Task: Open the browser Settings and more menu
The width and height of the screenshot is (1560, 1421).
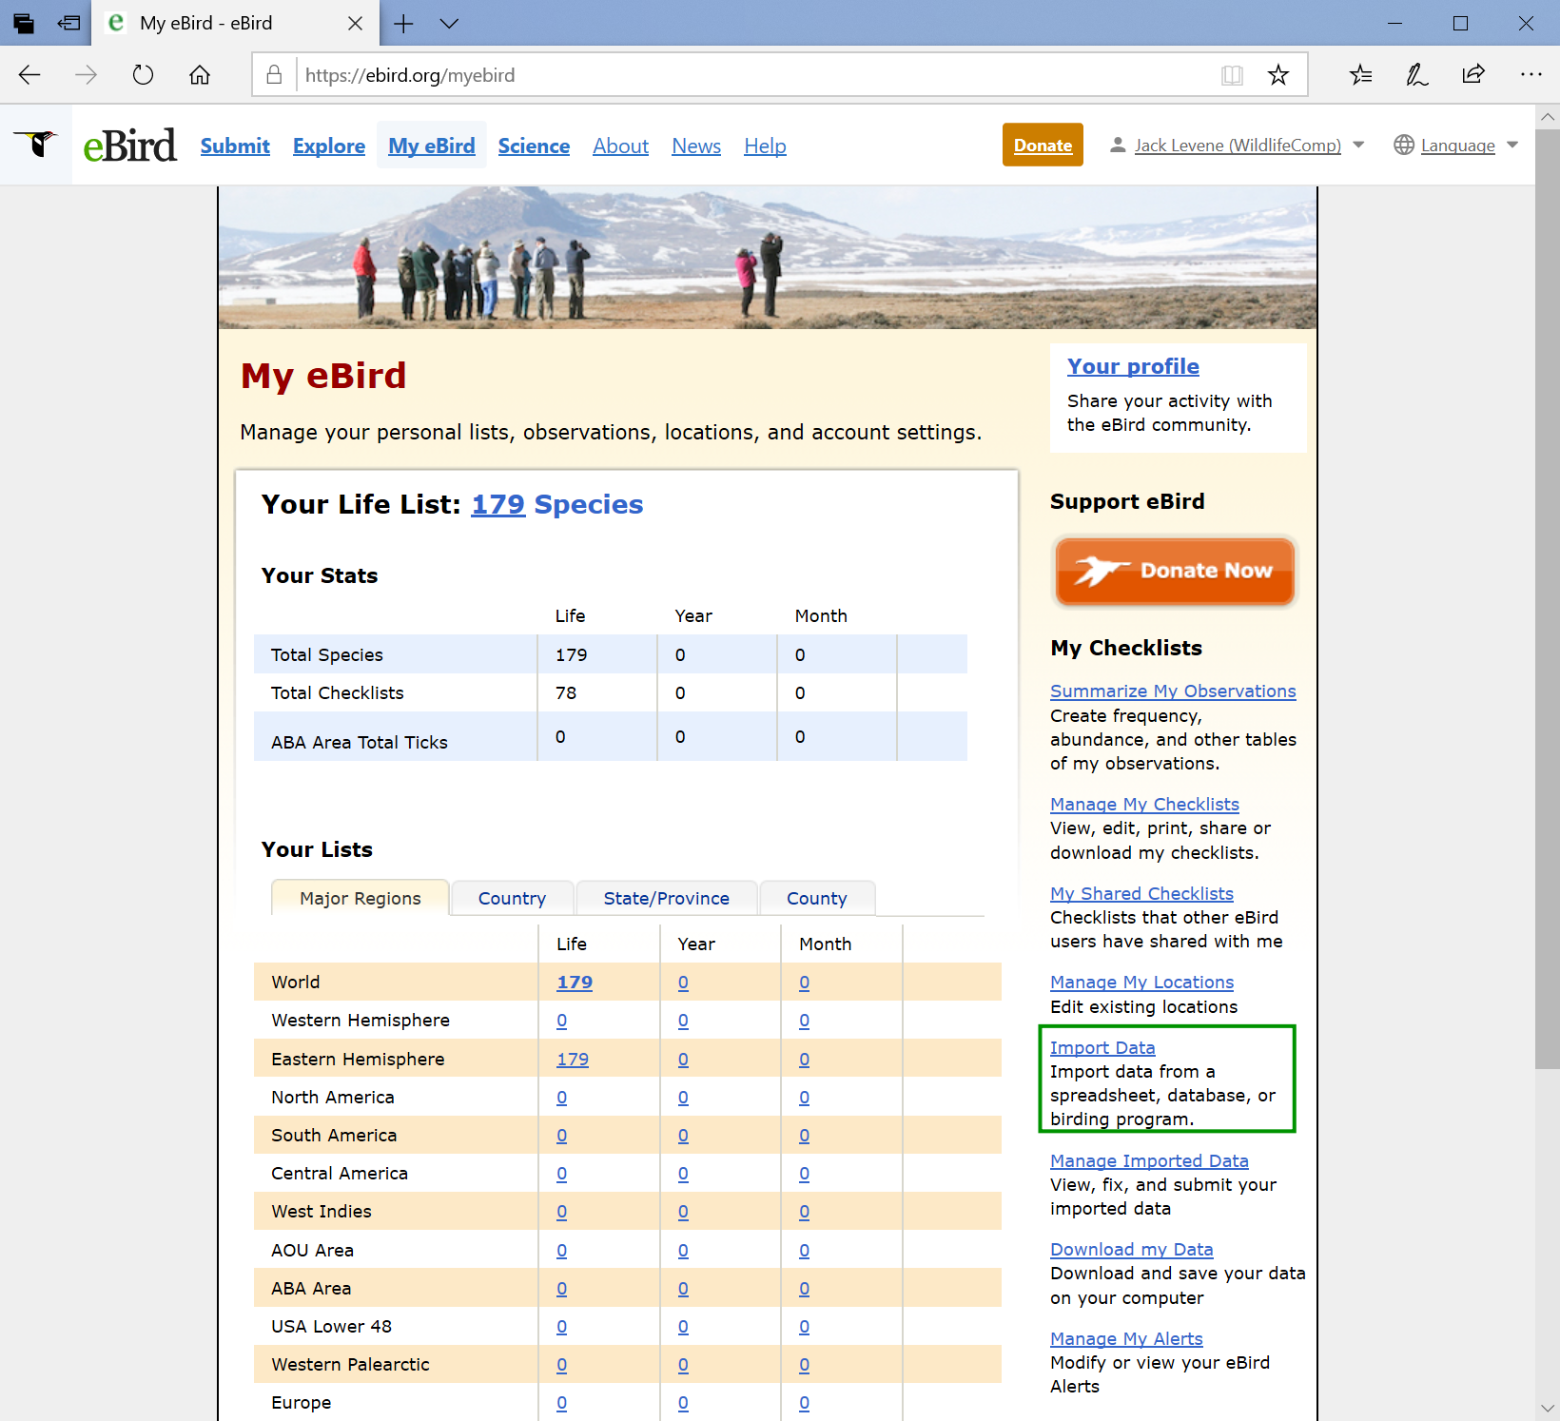Action: point(1531,75)
